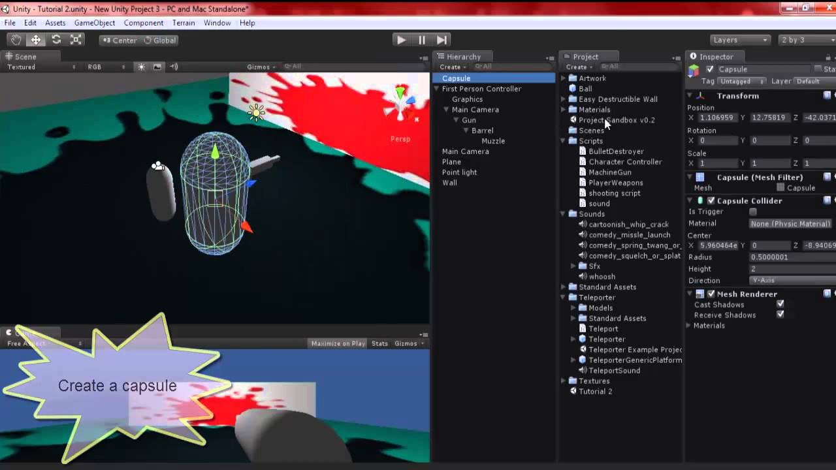Open the Untagged tag dropdown
The width and height of the screenshot is (836, 470).
pyautogui.click(x=742, y=82)
